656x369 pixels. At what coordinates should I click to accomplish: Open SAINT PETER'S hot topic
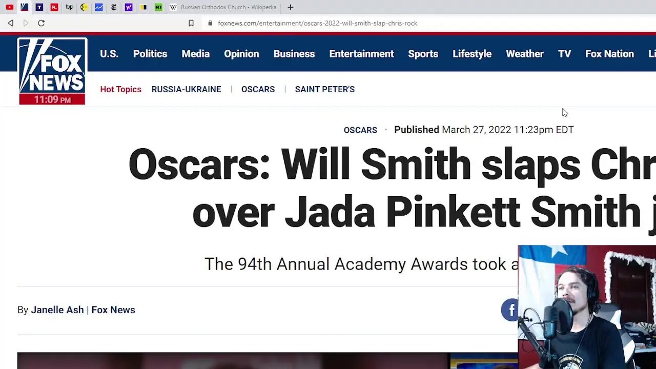325,89
